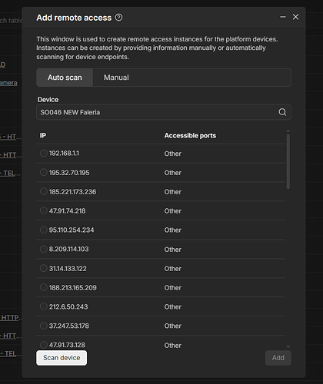323x384 pixels.
Task: Focus the Device field showing SO046 NEW Faleria
Action: (x=164, y=112)
